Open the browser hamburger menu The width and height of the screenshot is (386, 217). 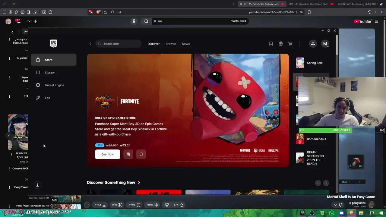tap(4, 12)
